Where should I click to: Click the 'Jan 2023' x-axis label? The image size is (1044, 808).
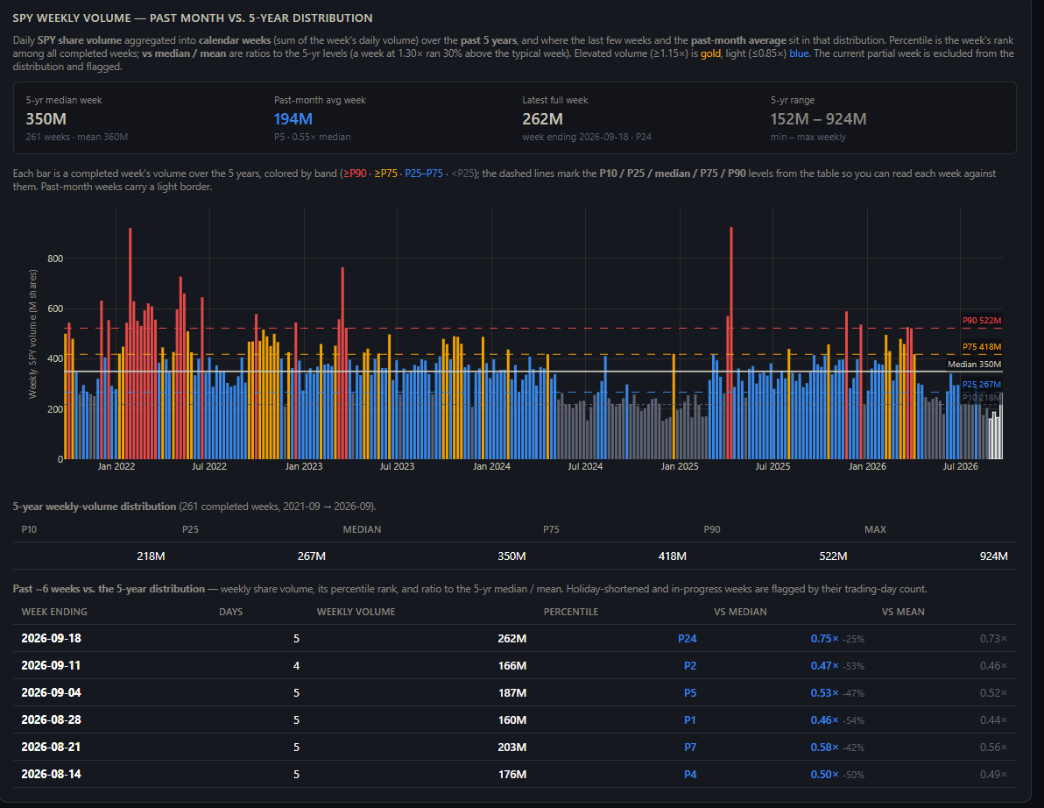pyautogui.click(x=304, y=466)
